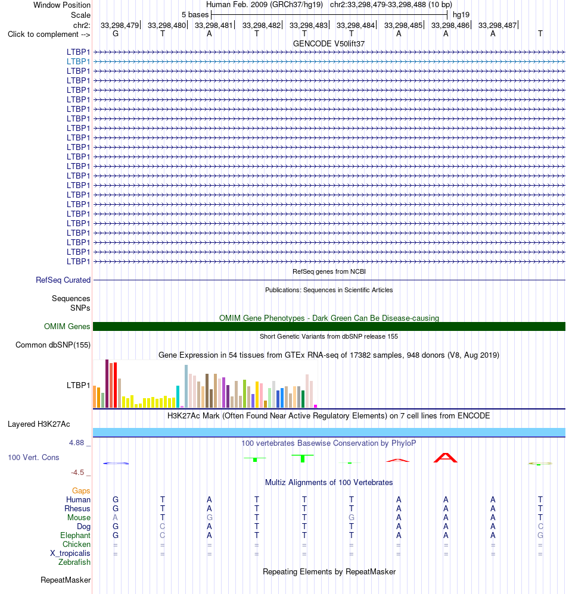Screen dimensions: 566x594
Task: Click the 100 Vert. Cons label
Action: [x=33, y=457]
